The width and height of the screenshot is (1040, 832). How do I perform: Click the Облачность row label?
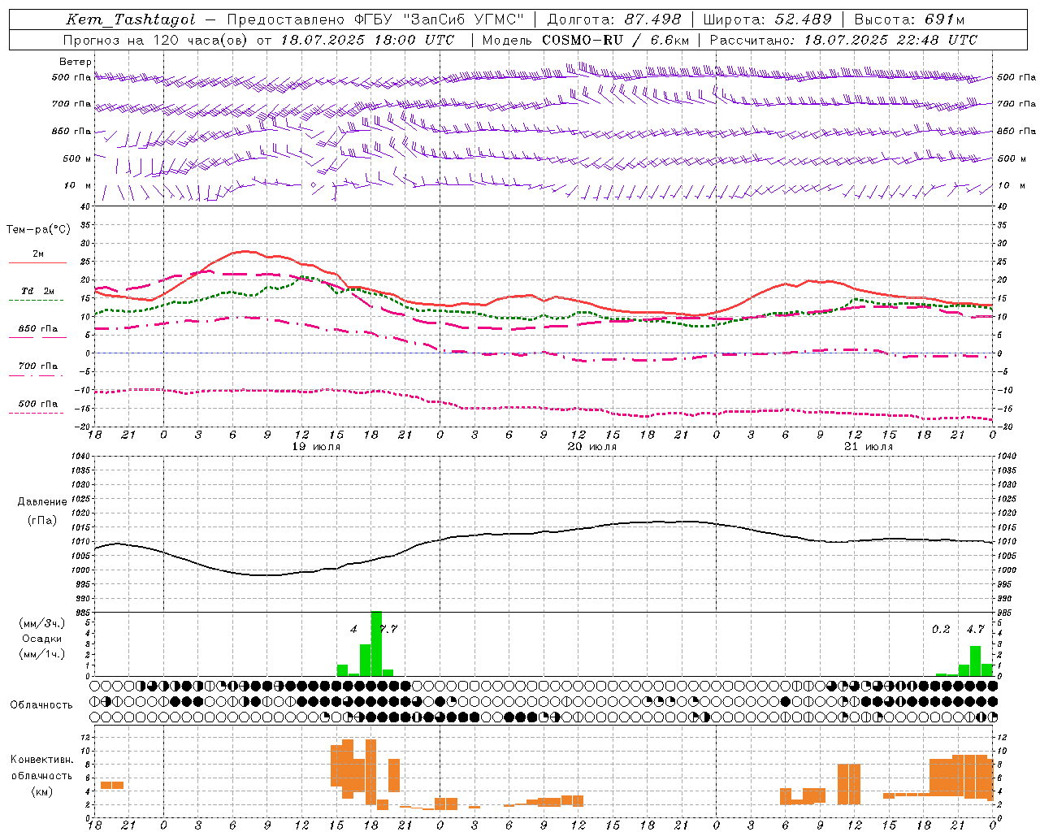(41, 704)
